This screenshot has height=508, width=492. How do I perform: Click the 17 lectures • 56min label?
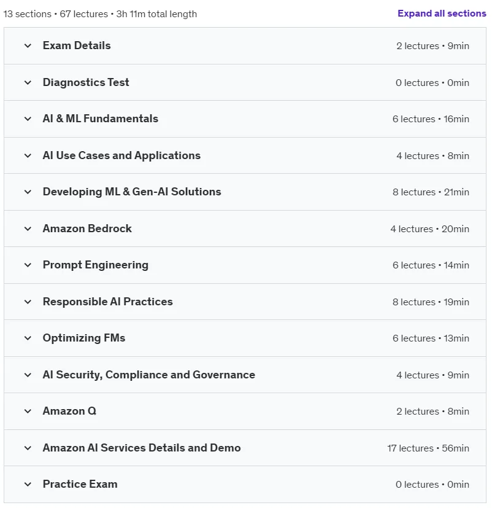point(428,448)
